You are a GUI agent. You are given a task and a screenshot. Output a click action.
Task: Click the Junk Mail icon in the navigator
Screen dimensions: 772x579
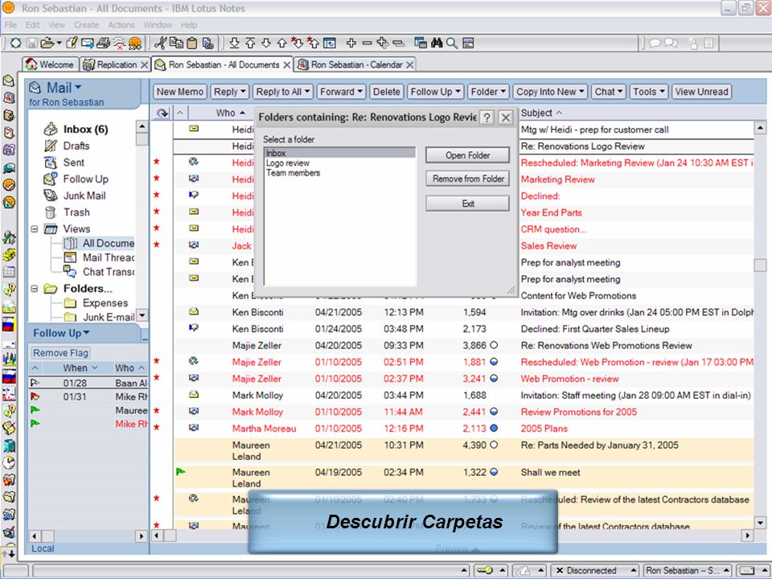coord(50,195)
